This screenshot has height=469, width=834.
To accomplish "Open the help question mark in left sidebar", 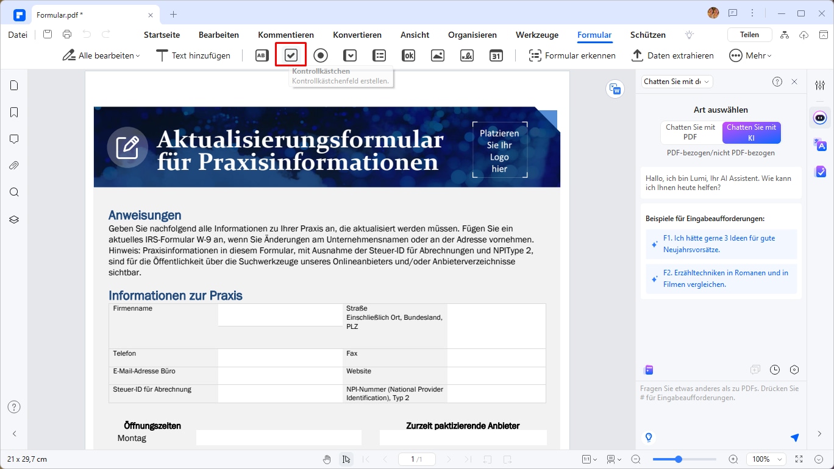I will (14, 407).
